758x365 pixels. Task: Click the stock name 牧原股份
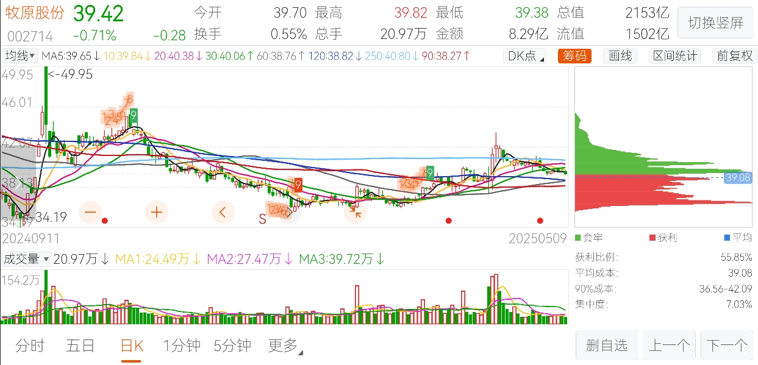tap(35, 13)
